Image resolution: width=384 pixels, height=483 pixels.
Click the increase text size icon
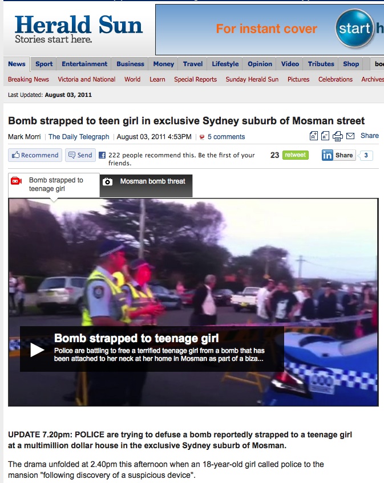[314, 136]
